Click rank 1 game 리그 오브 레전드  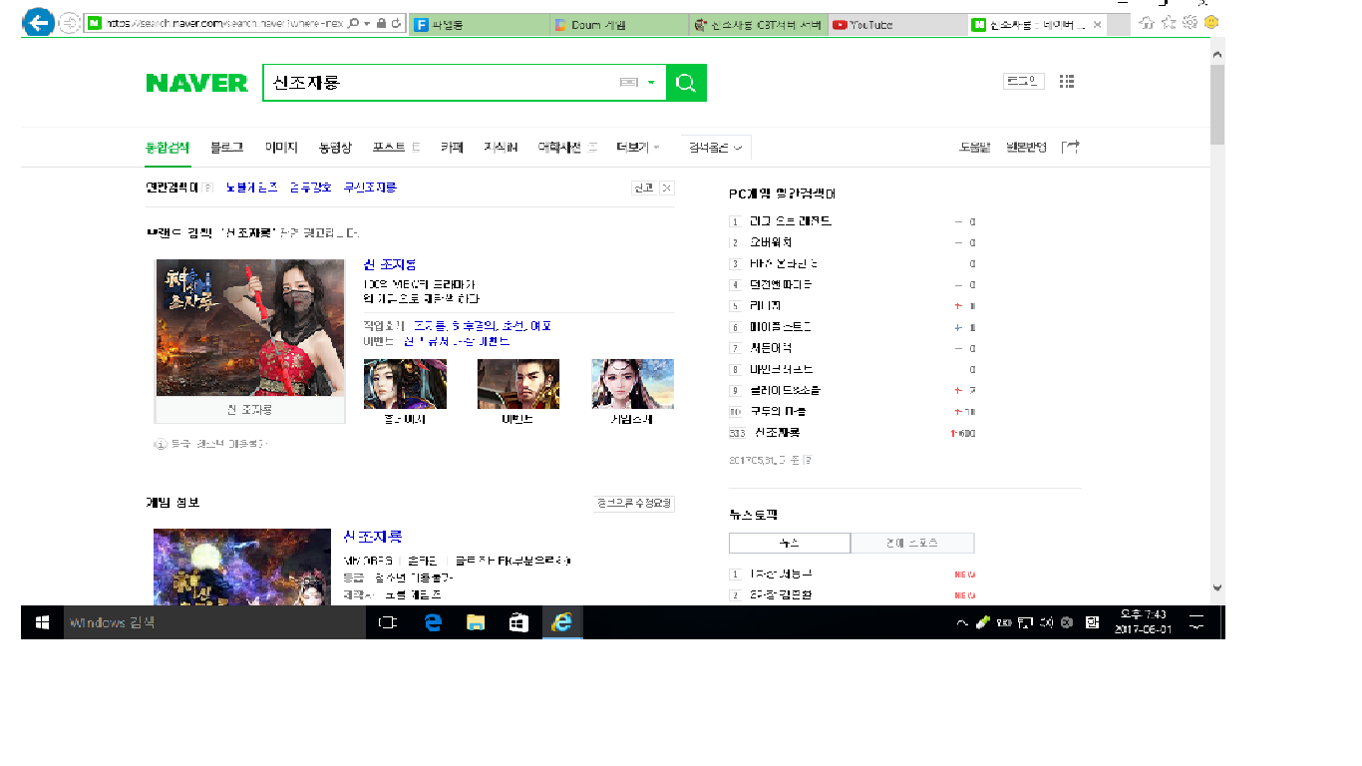tap(791, 221)
